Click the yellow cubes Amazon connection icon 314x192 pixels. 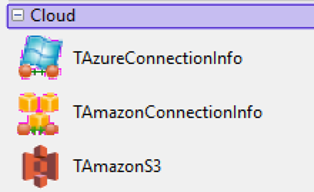coord(38,114)
